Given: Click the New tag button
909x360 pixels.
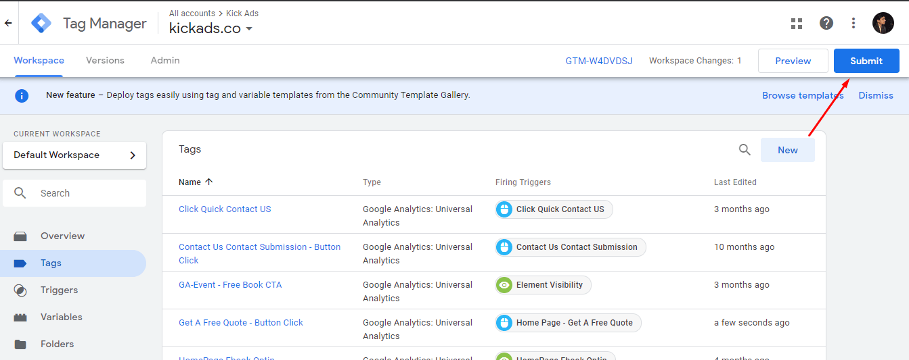Looking at the screenshot, I should point(788,150).
